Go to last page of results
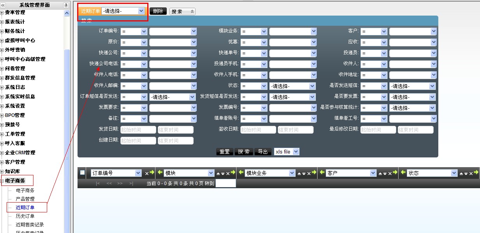Viewport: 480px width, 233px height. pyautogui.click(x=131, y=183)
